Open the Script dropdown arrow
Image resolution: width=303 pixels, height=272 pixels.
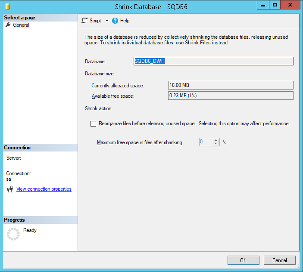(107, 21)
